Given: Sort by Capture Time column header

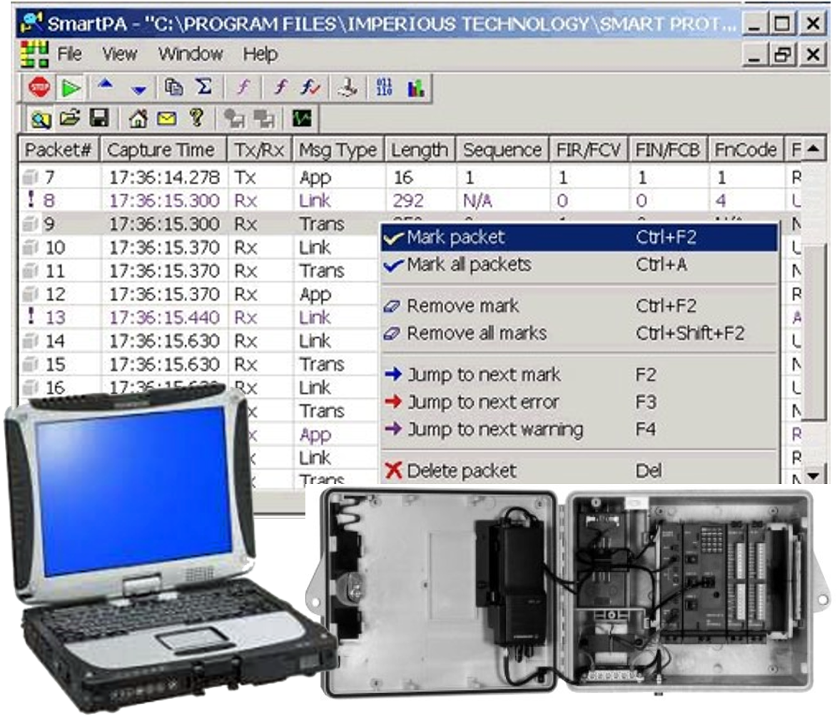Looking at the screenshot, I should click(x=161, y=150).
